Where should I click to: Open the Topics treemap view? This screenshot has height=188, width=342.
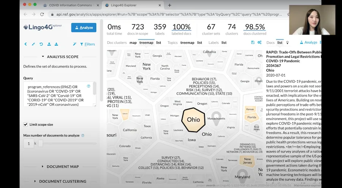point(187,43)
